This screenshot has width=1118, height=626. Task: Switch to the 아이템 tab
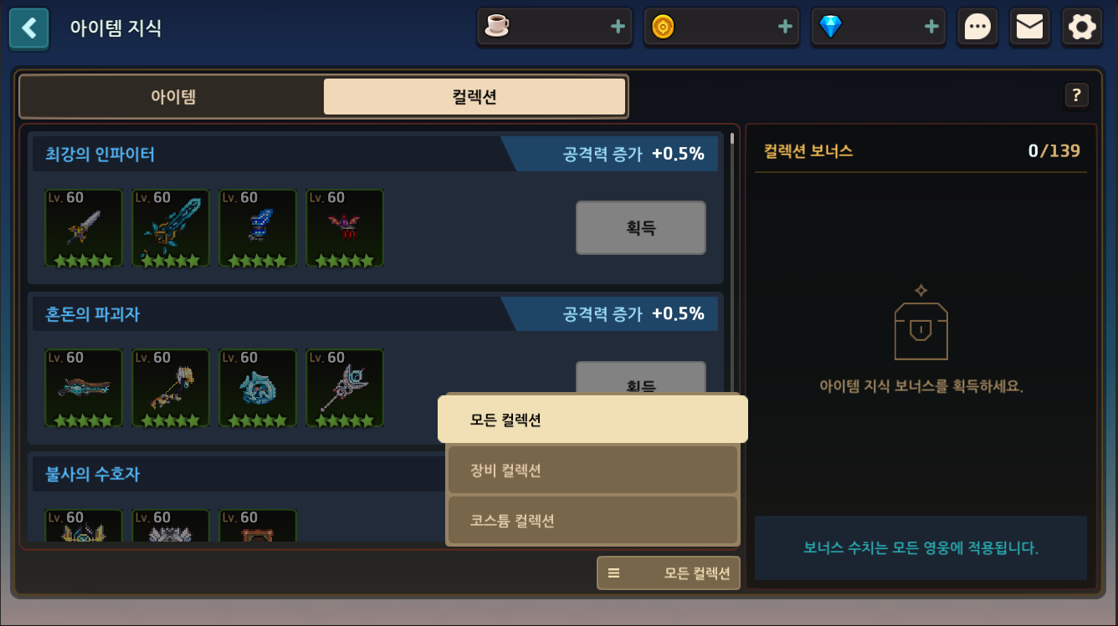(173, 97)
